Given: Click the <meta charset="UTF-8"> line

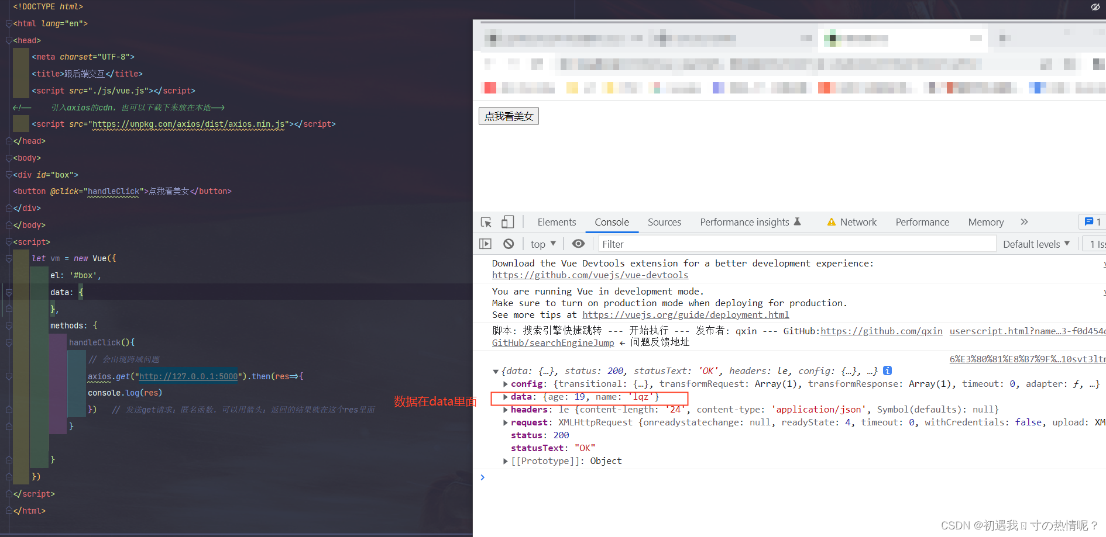Looking at the screenshot, I should coord(83,57).
